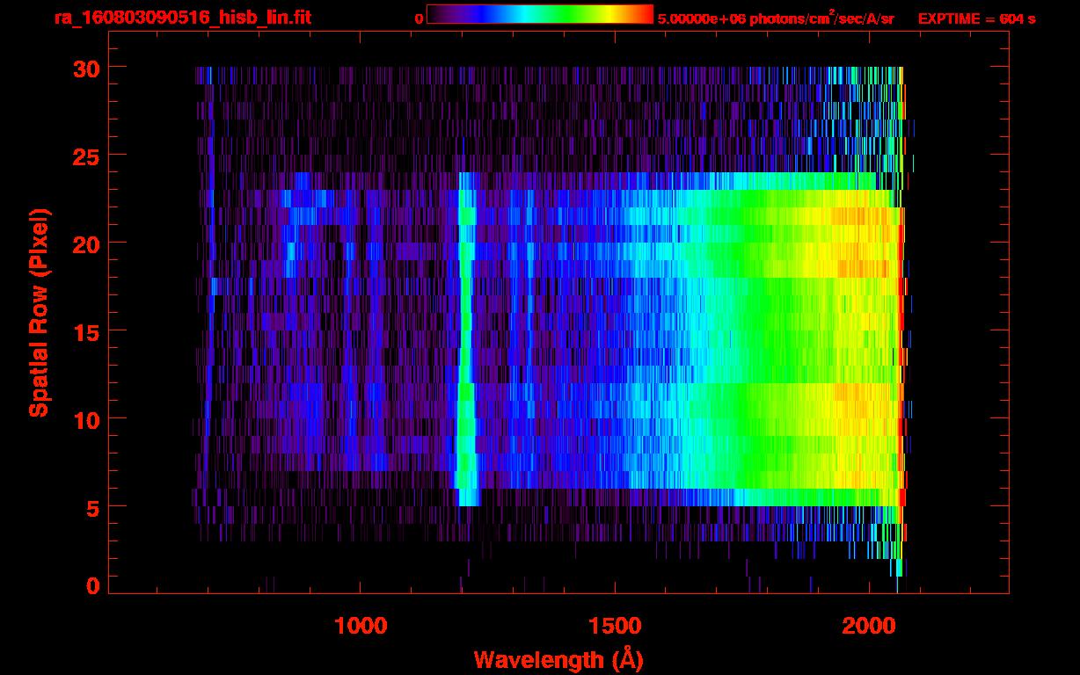Image resolution: width=1080 pixels, height=675 pixels.
Task: Click the y-axis tick label 20
Action: [x=86, y=243]
